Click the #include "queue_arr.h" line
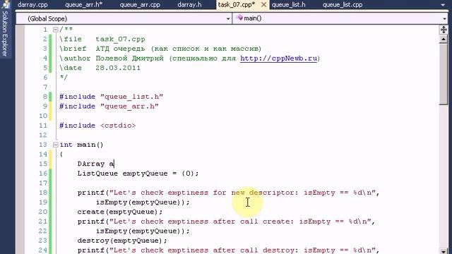Viewport: 452px width, 254px height. [x=109, y=107]
